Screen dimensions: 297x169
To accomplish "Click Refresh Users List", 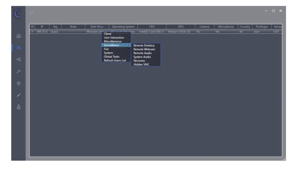I will [115, 60].
